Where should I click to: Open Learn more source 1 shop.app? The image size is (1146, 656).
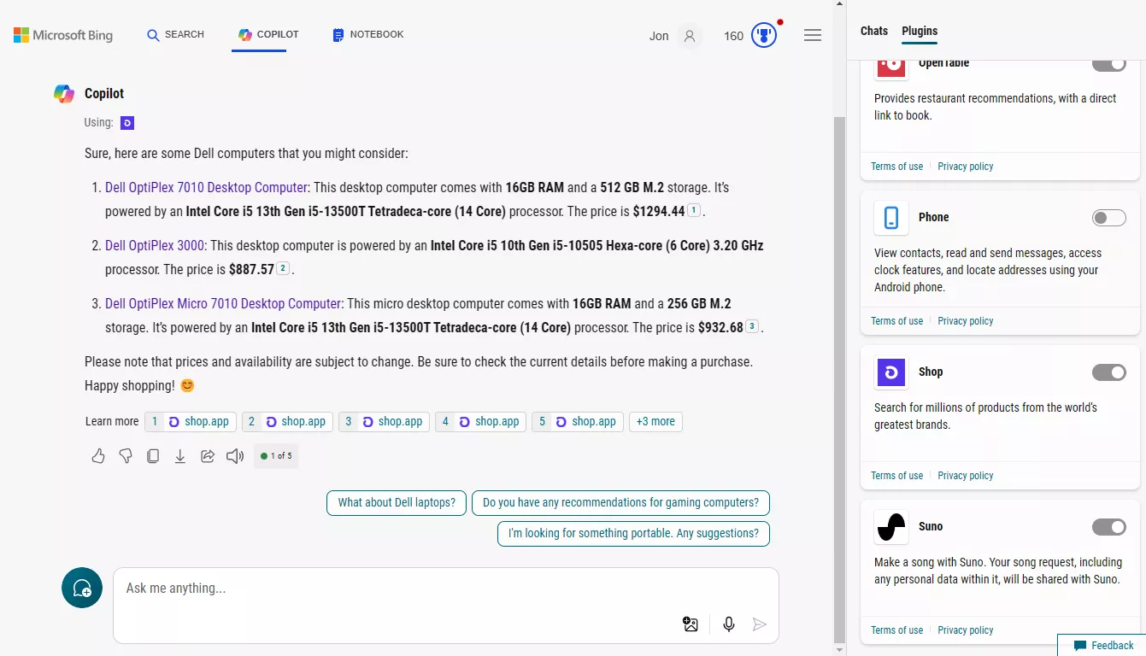191,421
